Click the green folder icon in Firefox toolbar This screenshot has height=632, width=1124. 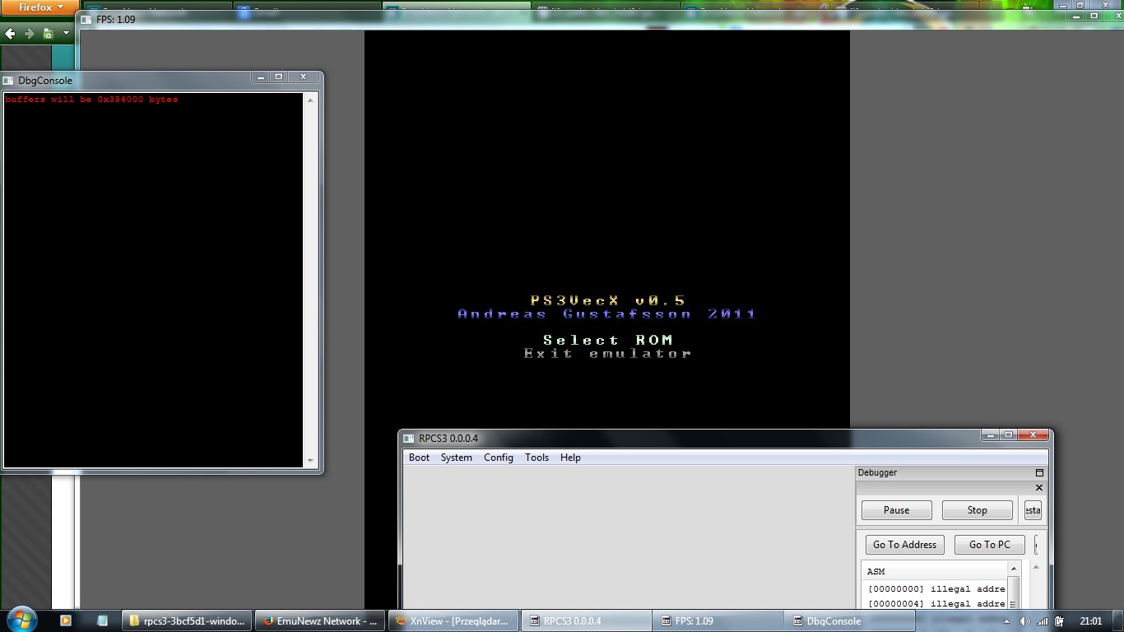click(x=48, y=34)
